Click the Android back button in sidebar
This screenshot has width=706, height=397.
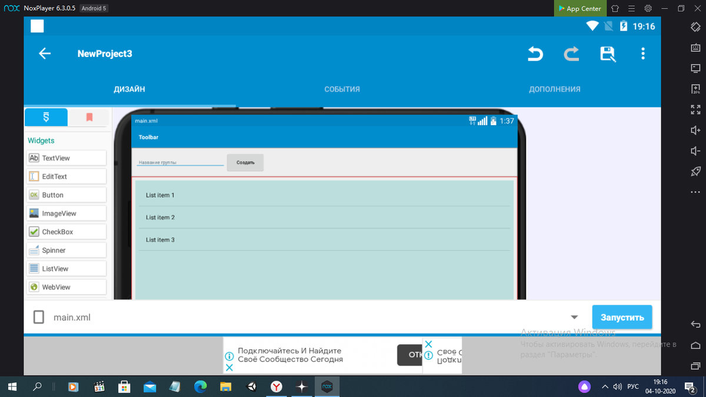[695, 324]
